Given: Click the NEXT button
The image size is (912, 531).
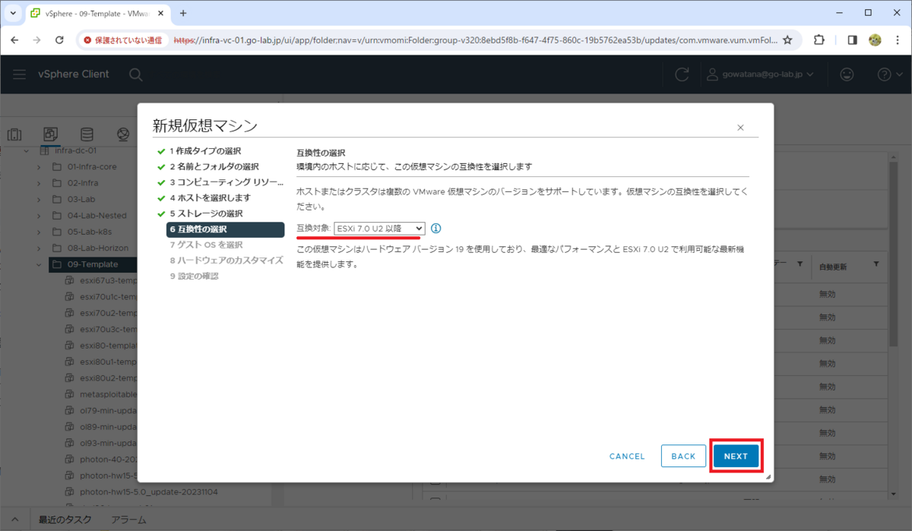Looking at the screenshot, I should click(x=736, y=456).
